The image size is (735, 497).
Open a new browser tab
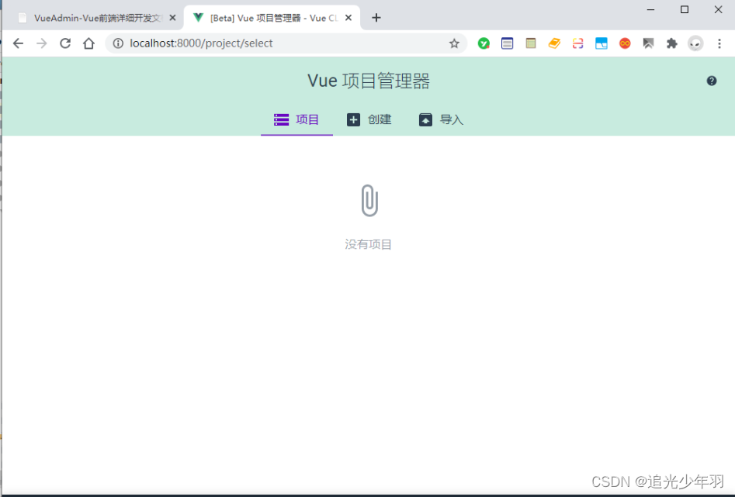point(376,16)
